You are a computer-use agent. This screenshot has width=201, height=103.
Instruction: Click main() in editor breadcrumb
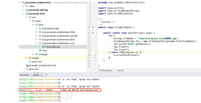(x=120, y=70)
